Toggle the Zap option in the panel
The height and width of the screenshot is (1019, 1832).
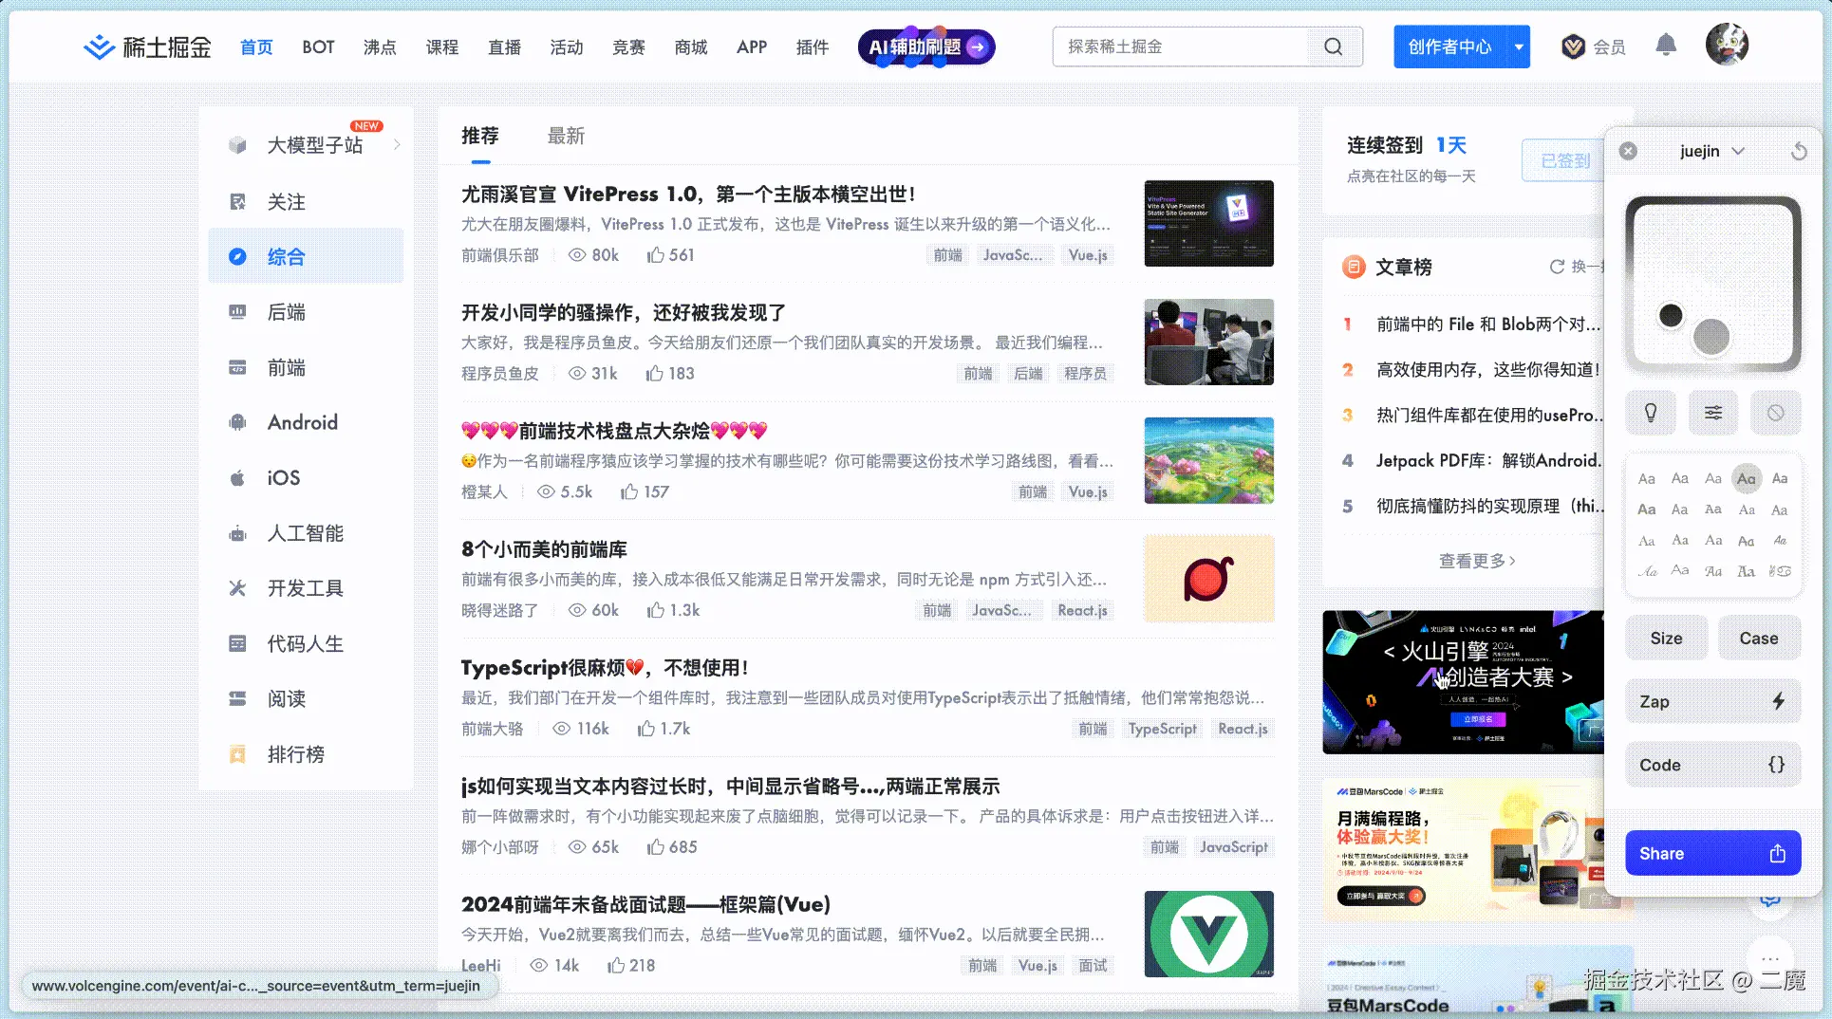[x=1712, y=701]
